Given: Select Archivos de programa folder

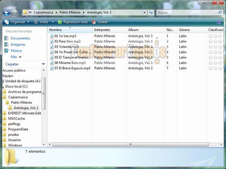Looking at the screenshot, I should point(24,92).
